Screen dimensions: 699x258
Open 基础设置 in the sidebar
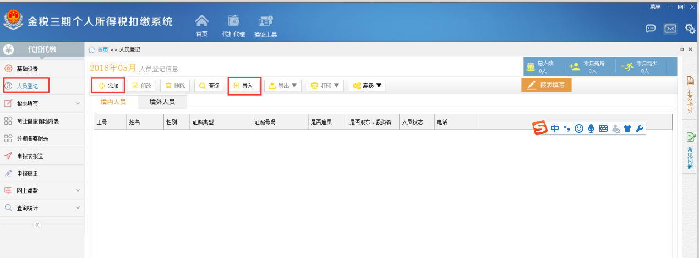click(x=42, y=69)
